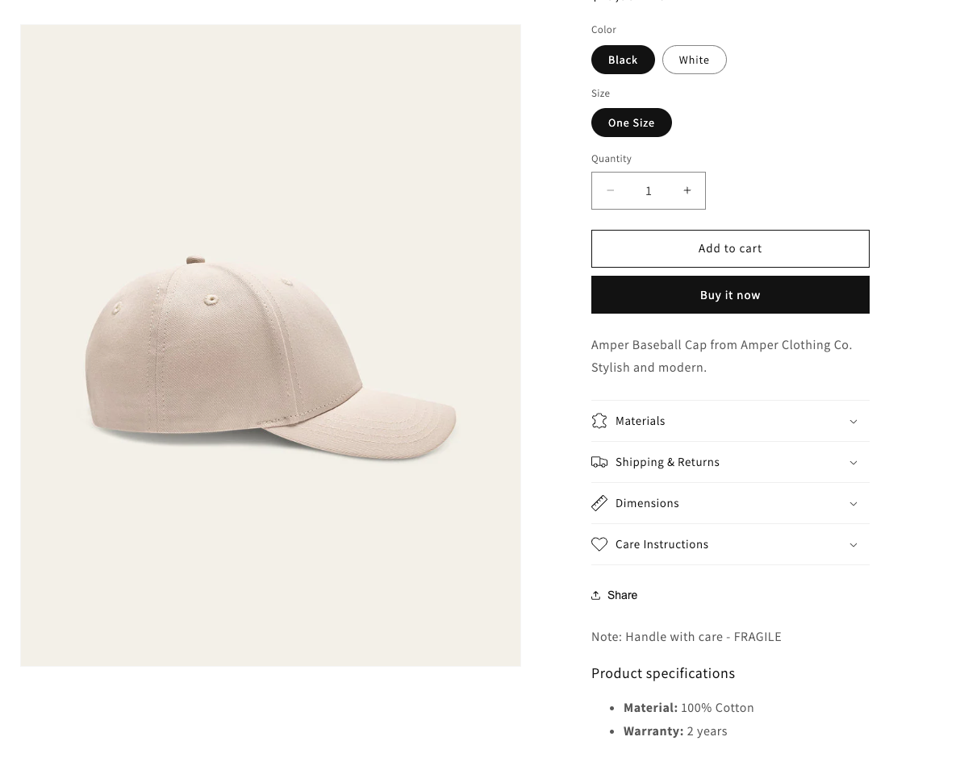Open the Care Instructions label
Screen dimensions: 960x770
662,544
